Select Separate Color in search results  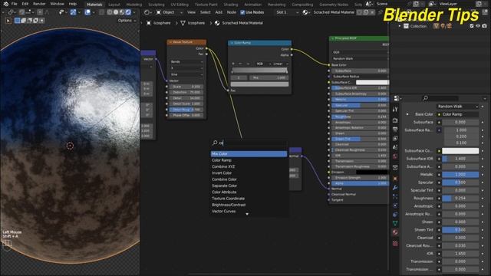point(249,186)
